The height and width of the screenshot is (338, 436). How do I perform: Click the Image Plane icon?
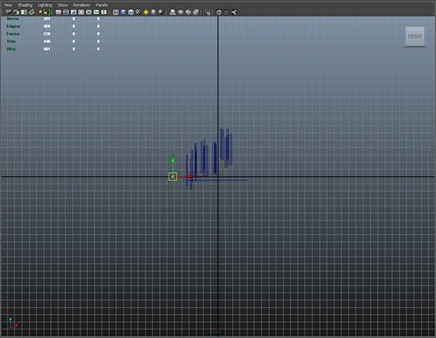point(31,12)
